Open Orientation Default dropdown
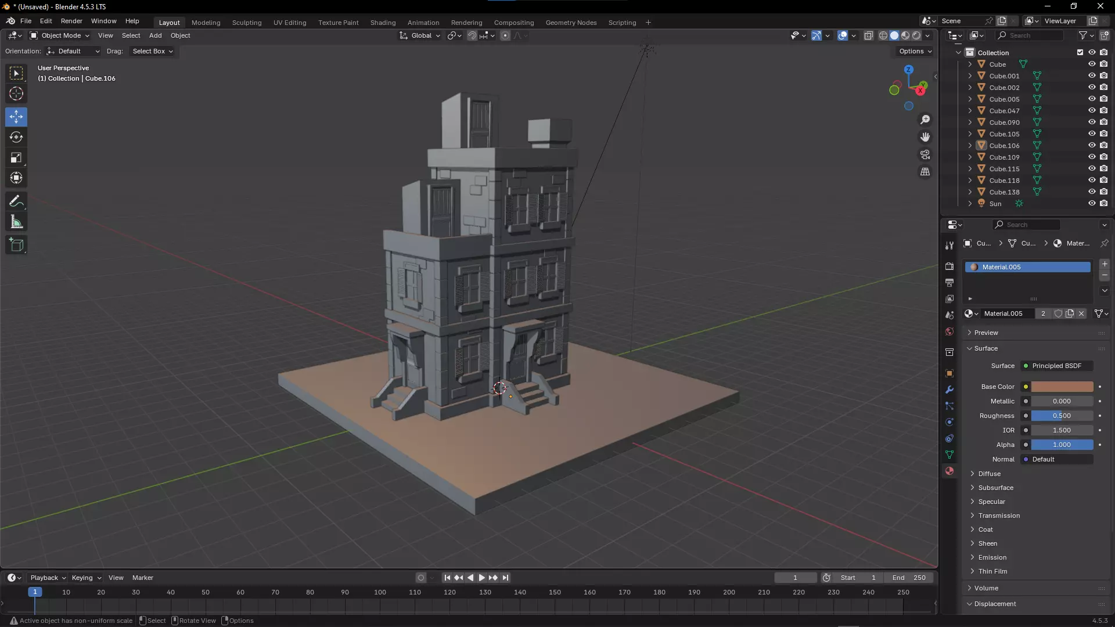This screenshot has height=627, width=1115. pos(74,51)
